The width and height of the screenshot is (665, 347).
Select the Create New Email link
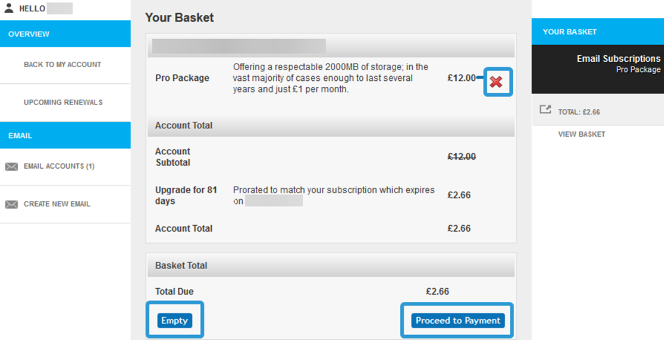pyautogui.click(x=57, y=204)
